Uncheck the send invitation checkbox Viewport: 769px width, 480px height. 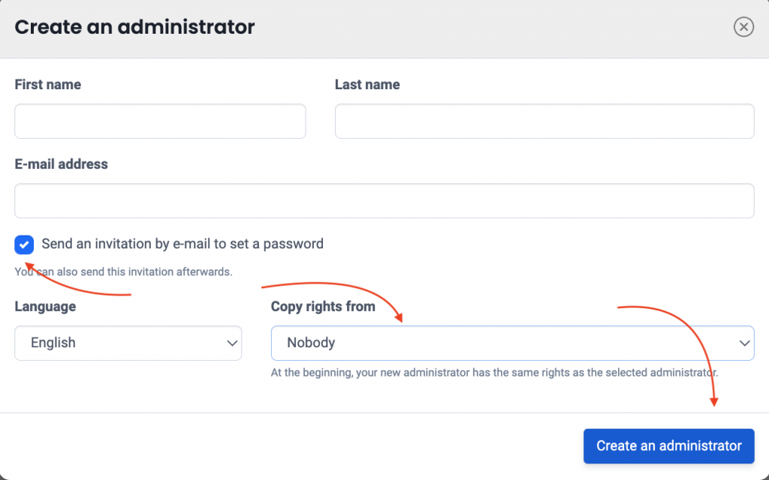24,244
